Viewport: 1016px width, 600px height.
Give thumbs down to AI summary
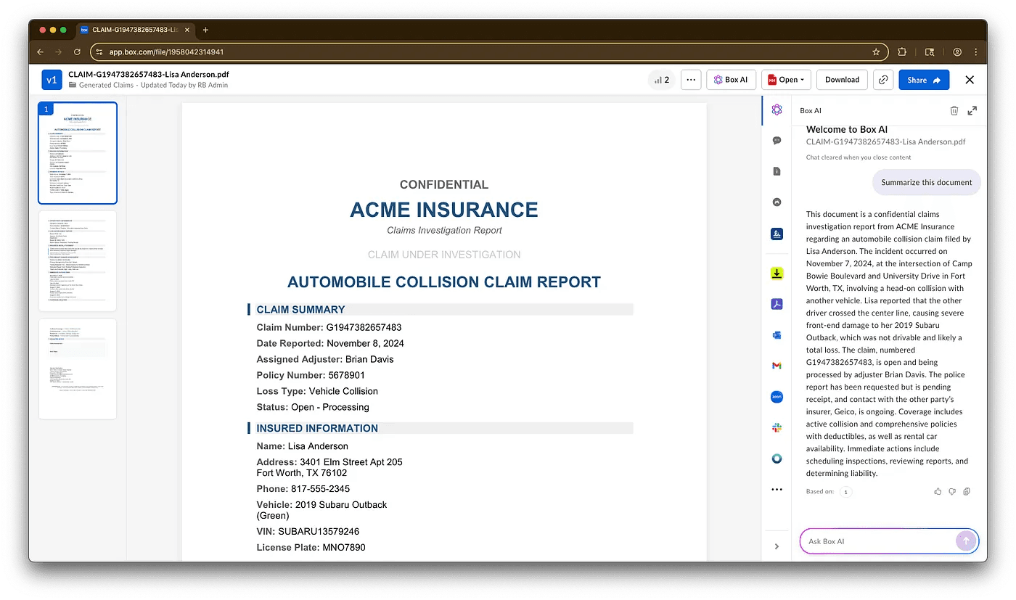click(x=952, y=492)
